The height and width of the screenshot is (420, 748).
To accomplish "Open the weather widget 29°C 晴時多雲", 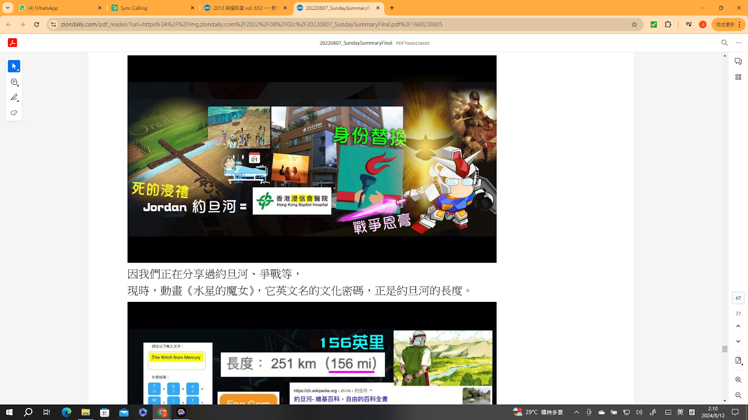I will [538, 412].
